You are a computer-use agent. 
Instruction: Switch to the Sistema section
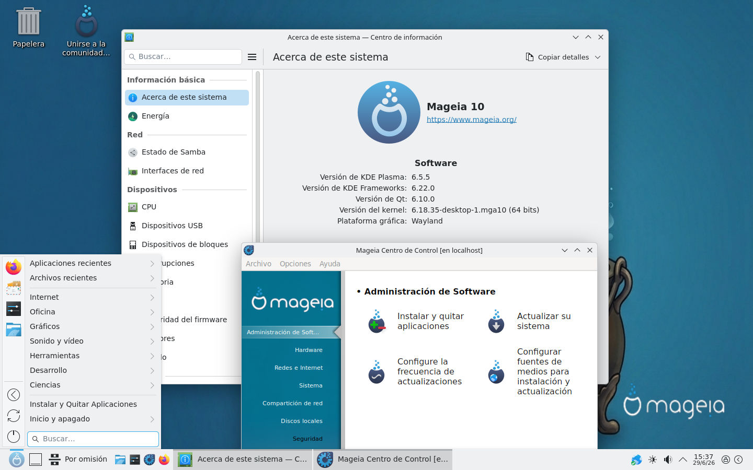pyautogui.click(x=311, y=385)
